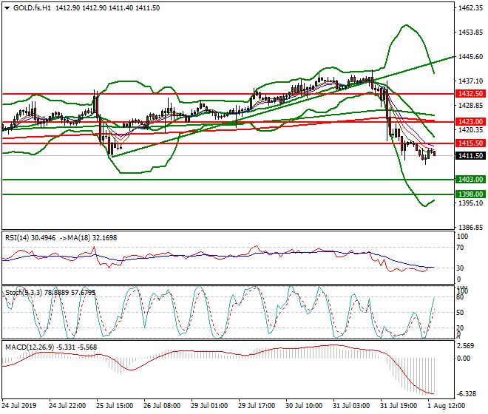Select the red 1423.00 price level label
The image size is (488, 414).
pos(470,121)
